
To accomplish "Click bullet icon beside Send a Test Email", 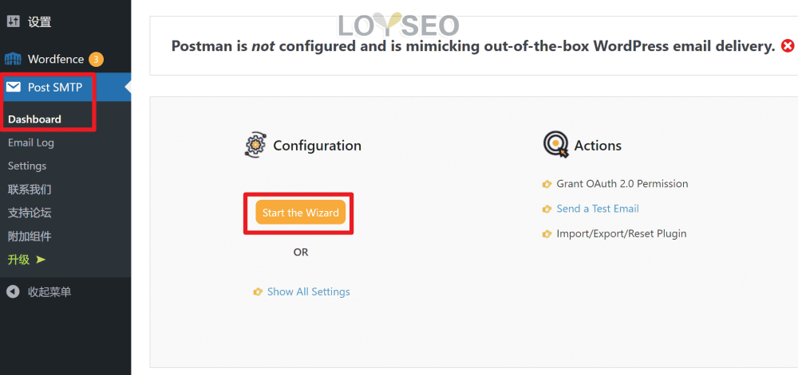I will [547, 209].
